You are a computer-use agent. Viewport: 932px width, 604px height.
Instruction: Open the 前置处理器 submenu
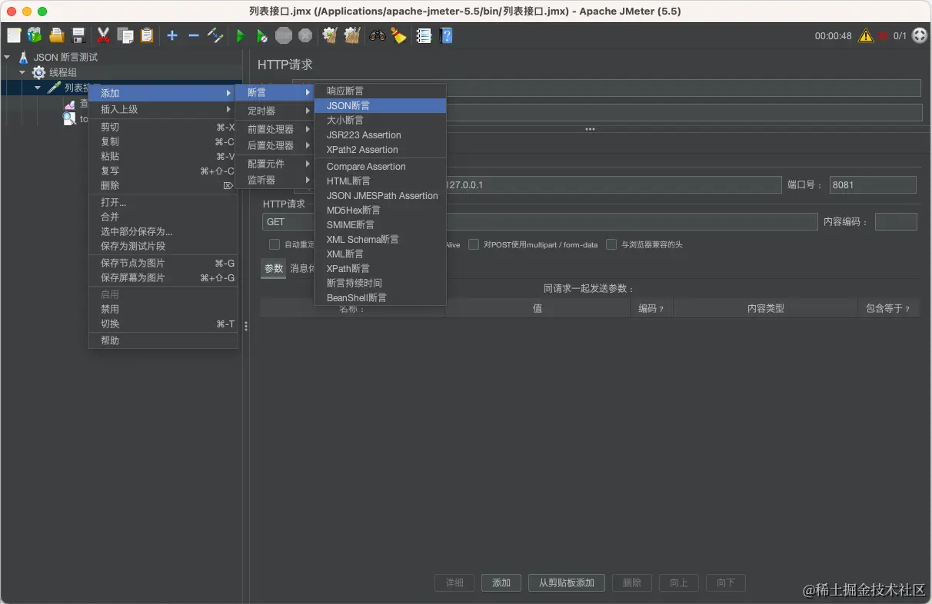tap(275, 129)
